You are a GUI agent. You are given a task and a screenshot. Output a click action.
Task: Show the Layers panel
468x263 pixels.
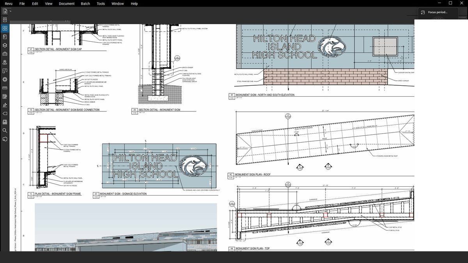click(5, 45)
